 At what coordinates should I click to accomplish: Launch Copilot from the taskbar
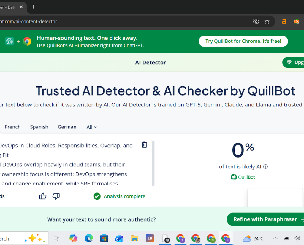coord(73,238)
